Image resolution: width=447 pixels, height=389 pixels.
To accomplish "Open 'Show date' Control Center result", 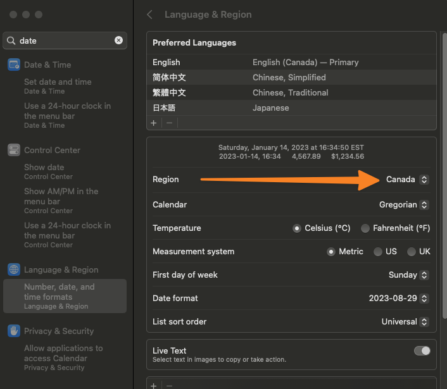I will point(49,171).
